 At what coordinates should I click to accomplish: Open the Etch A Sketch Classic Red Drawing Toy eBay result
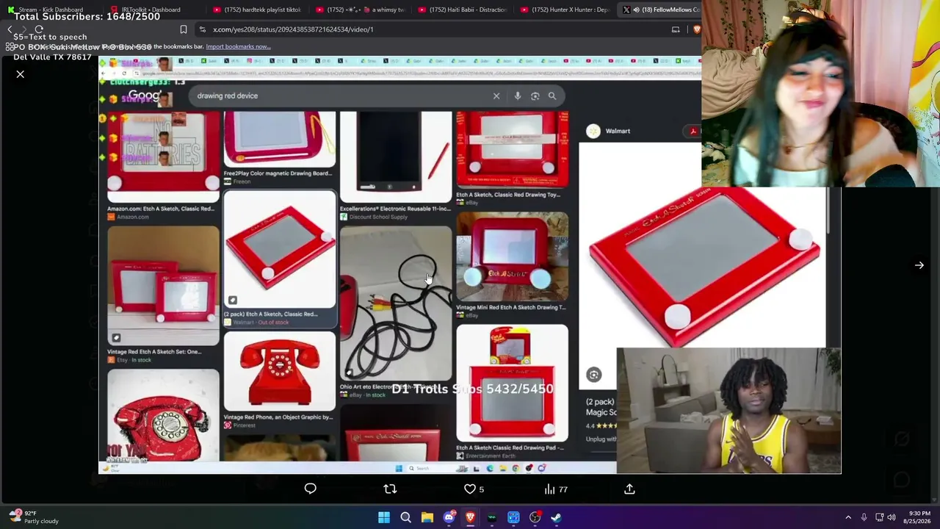click(512, 159)
